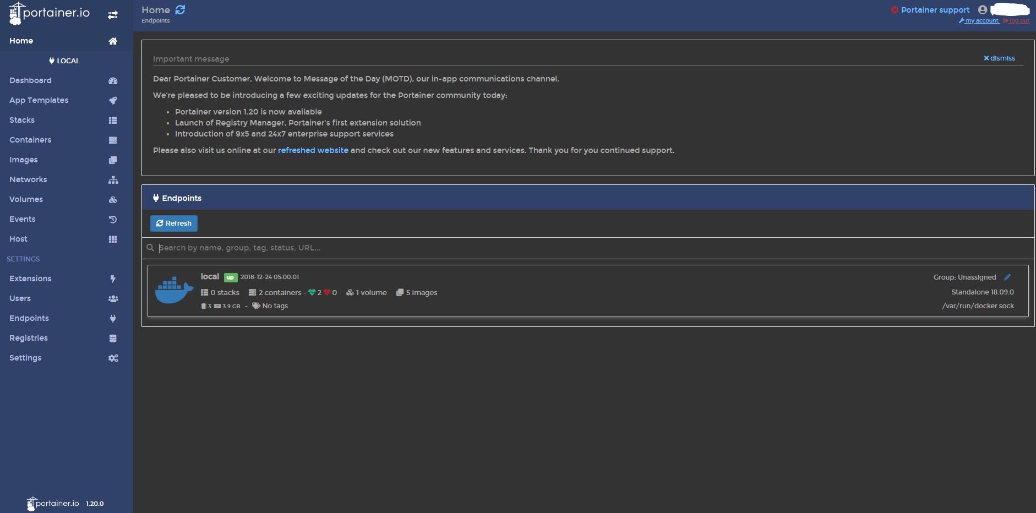Click the magnifier icon in endpoint search
This screenshot has width=1036, height=513.
point(150,248)
